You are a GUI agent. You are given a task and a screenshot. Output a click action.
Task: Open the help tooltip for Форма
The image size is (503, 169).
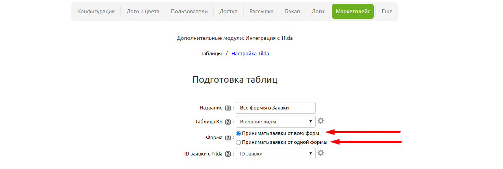click(228, 138)
